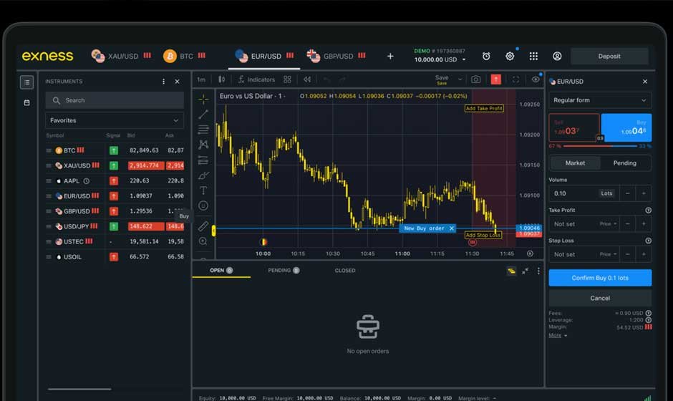The image size is (673, 401).
Task: Expand the More details link
Action: coord(558,335)
